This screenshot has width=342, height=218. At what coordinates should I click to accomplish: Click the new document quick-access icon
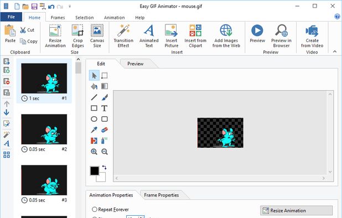17,6
